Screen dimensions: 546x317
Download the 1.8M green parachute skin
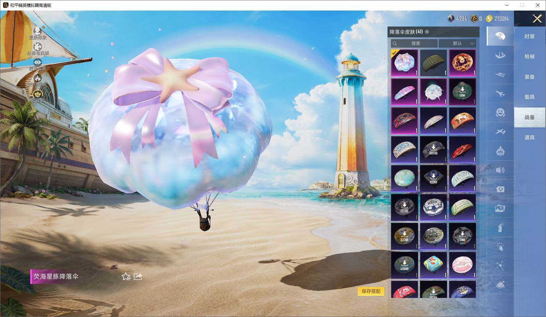462,92
